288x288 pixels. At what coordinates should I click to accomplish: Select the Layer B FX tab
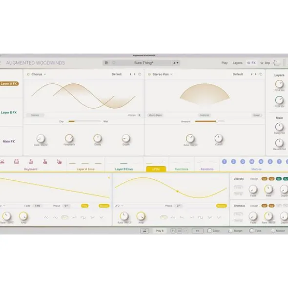click(x=9, y=113)
